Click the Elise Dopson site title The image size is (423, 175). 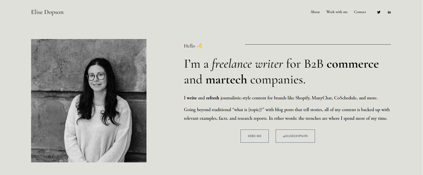point(47,12)
